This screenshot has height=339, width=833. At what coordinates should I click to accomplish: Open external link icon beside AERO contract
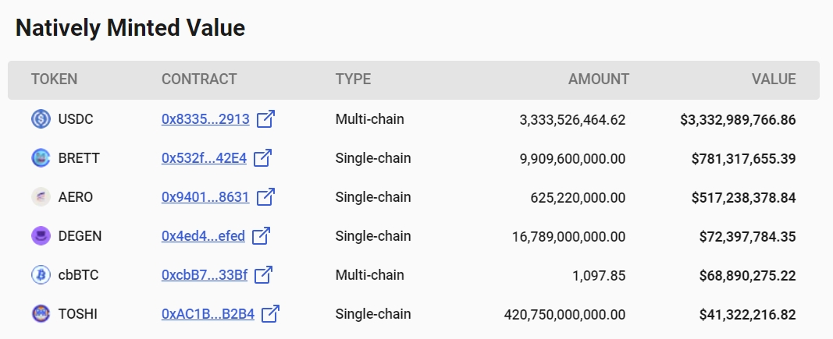click(x=265, y=197)
